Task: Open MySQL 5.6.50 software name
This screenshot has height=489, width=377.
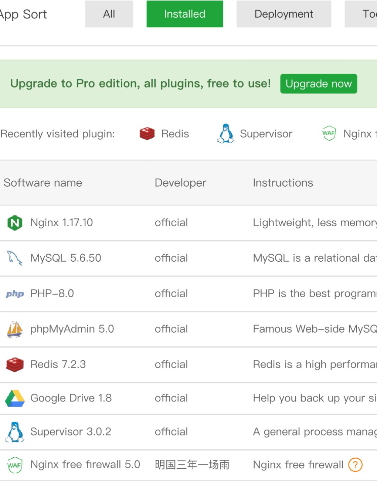Action: point(65,258)
